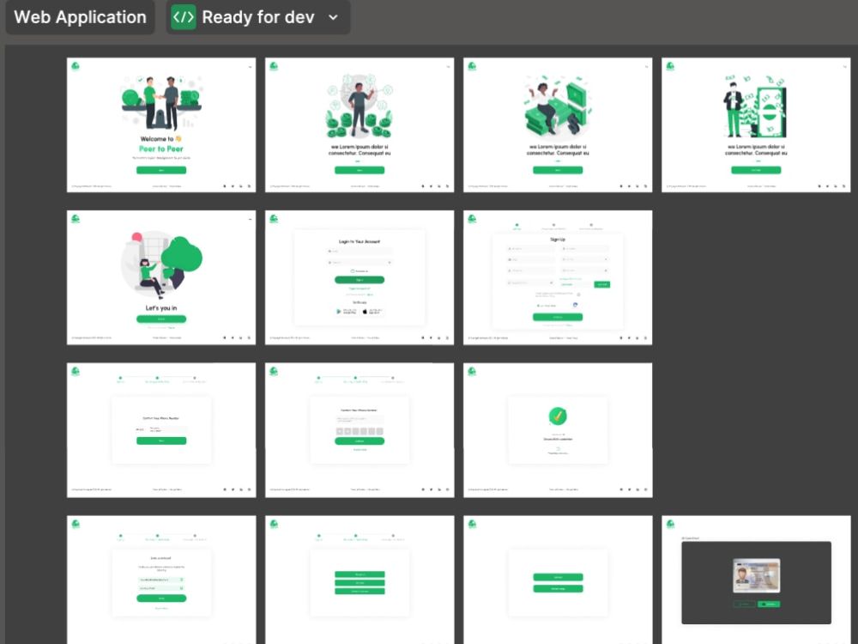Image resolution: width=858 pixels, height=644 pixels.
Task: Click the woman under tree illustration
Action: (161, 265)
